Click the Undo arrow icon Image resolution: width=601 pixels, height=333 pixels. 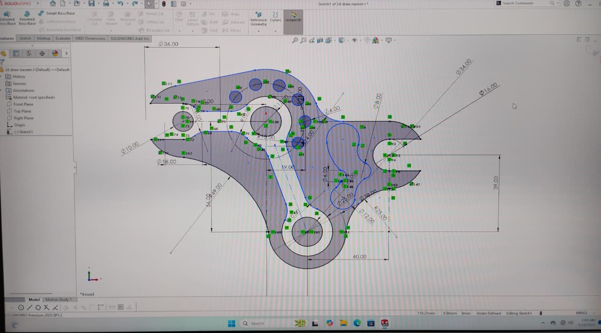120,4
